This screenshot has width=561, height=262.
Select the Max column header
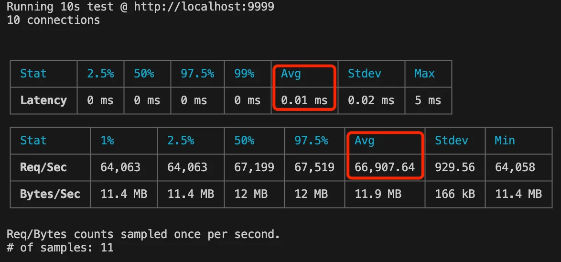click(424, 74)
